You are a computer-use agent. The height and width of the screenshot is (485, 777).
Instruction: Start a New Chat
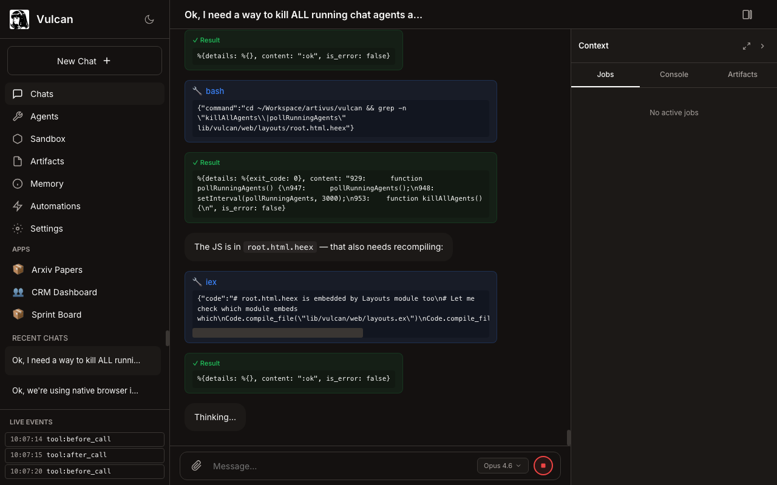(84, 61)
